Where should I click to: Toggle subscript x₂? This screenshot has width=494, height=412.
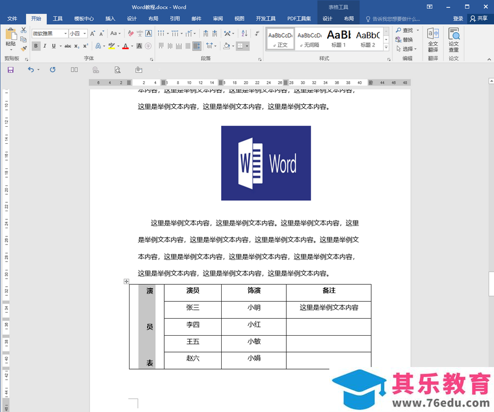76,46
